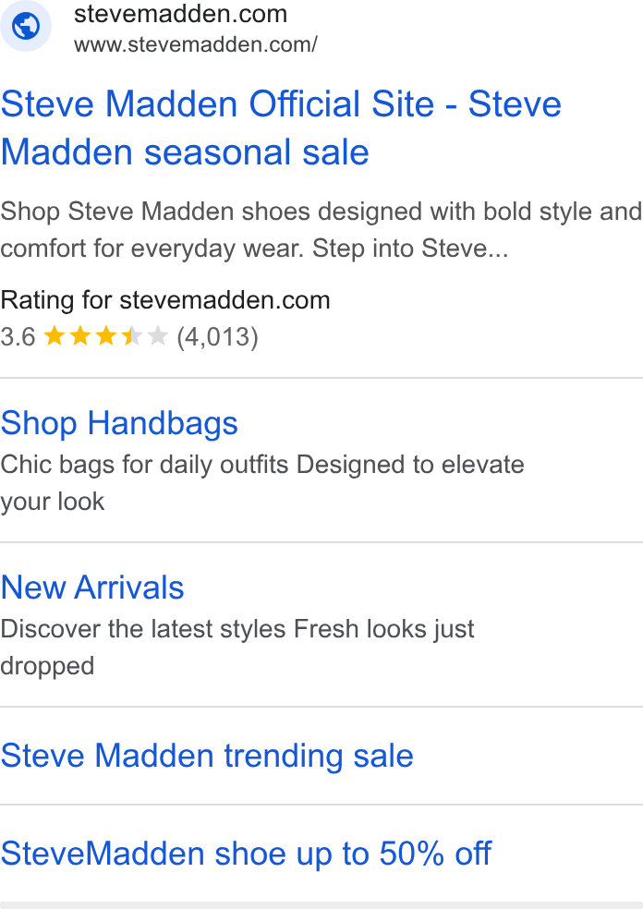This screenshot has height=909, width=643.
Task: Open the New Arrivals sitelink
Action: (x=92, y=588)
